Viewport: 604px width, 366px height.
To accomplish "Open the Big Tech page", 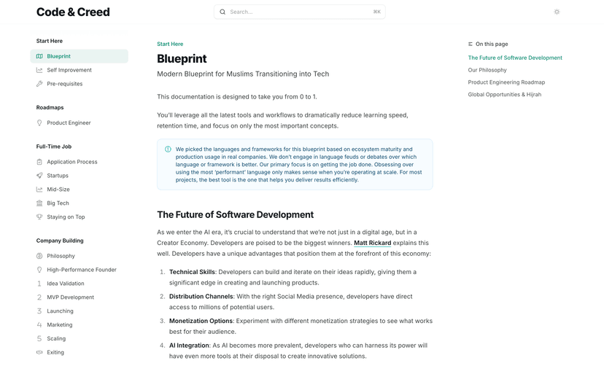I will coord(80,203).
